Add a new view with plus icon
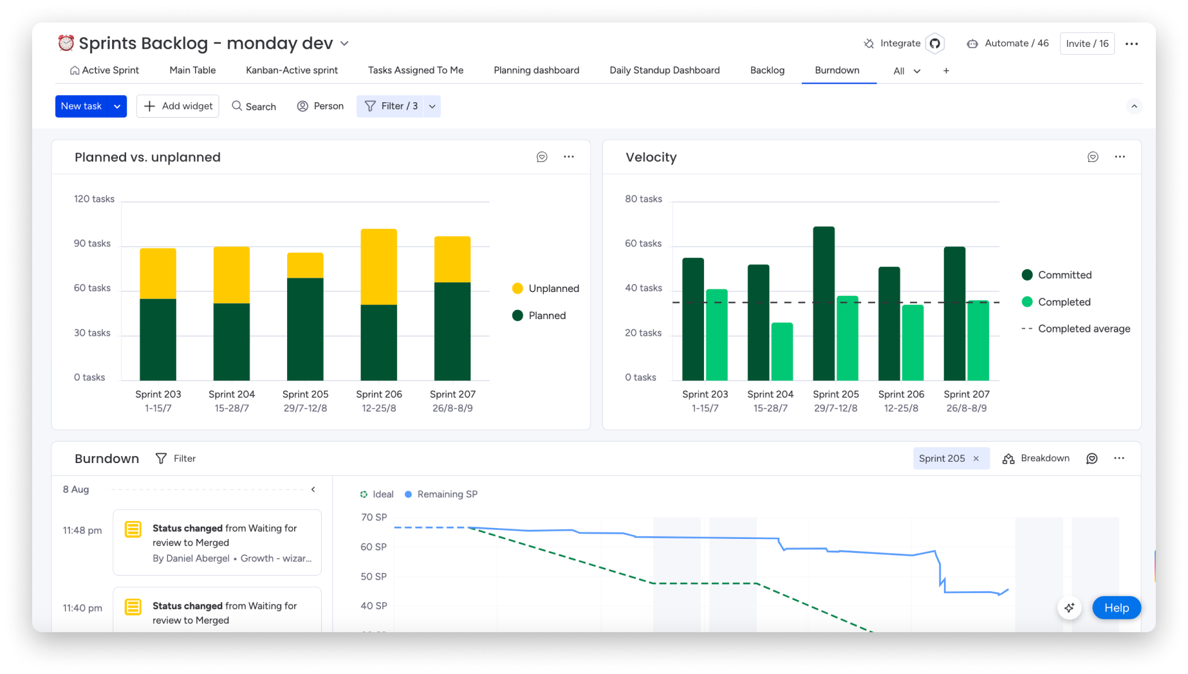1188x674 pixels. 946,71
